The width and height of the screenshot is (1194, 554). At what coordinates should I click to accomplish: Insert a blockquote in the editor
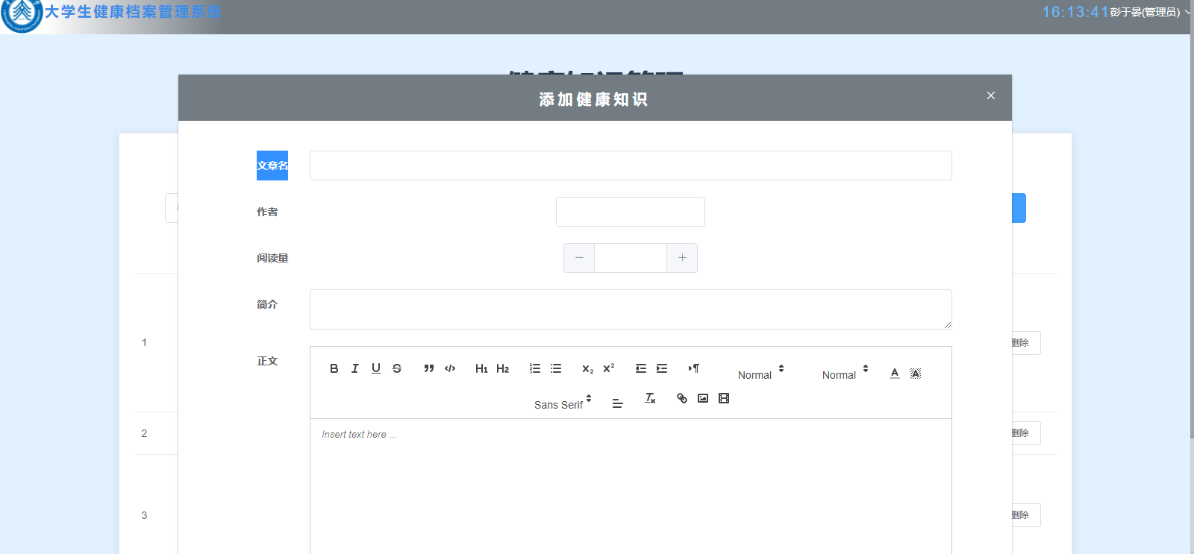pyautogui.click(x=429, y=368)
